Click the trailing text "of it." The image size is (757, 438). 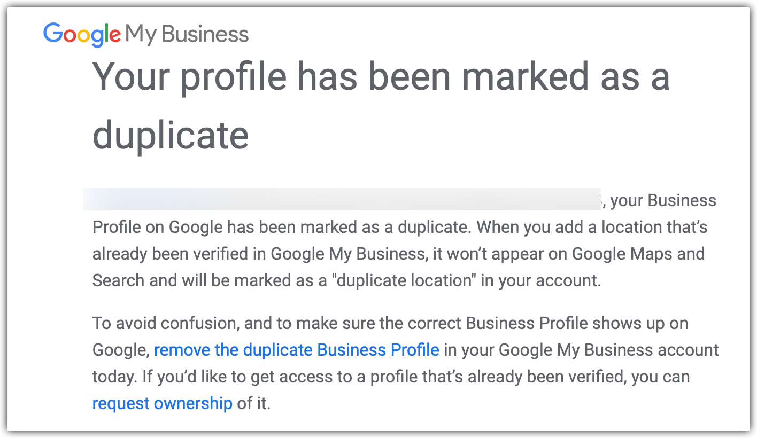tap(254, 403)
